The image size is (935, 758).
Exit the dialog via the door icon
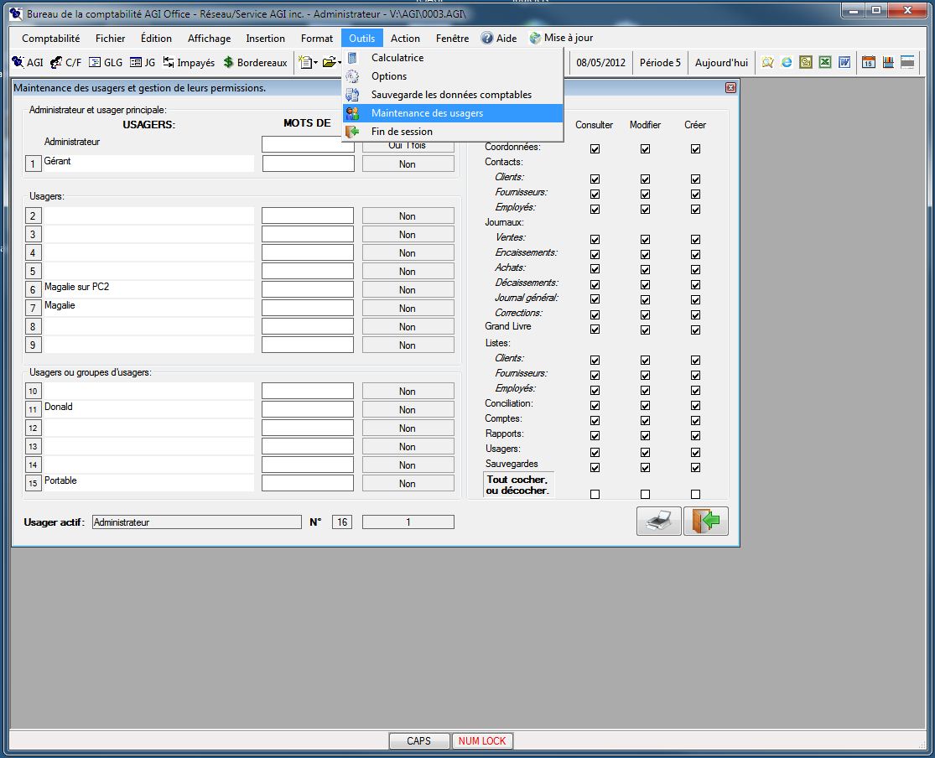[705, 522]
